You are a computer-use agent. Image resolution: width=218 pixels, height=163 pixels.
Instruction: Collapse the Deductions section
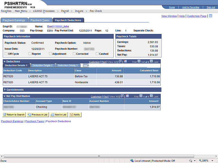tap(4, 61)
